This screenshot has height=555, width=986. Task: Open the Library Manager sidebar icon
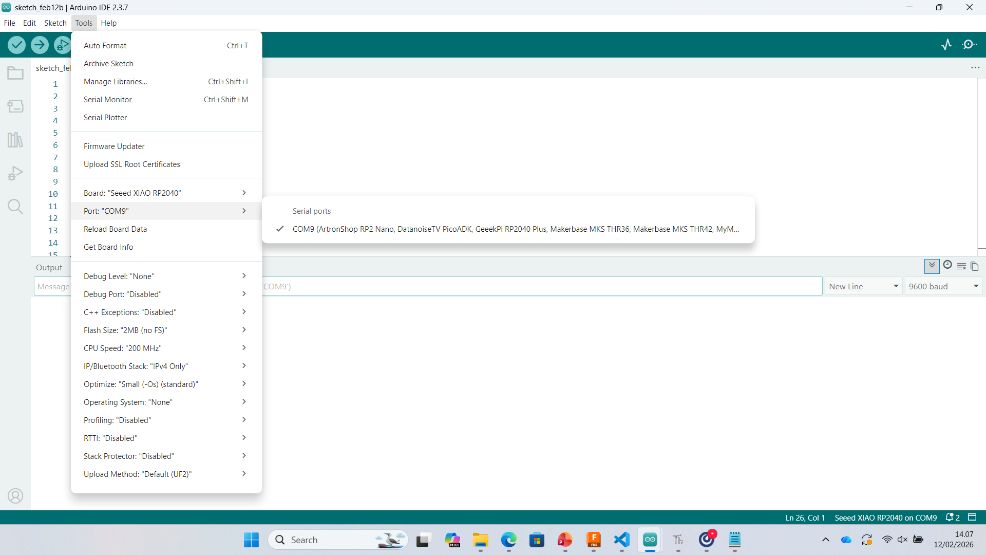coord(15,140)
